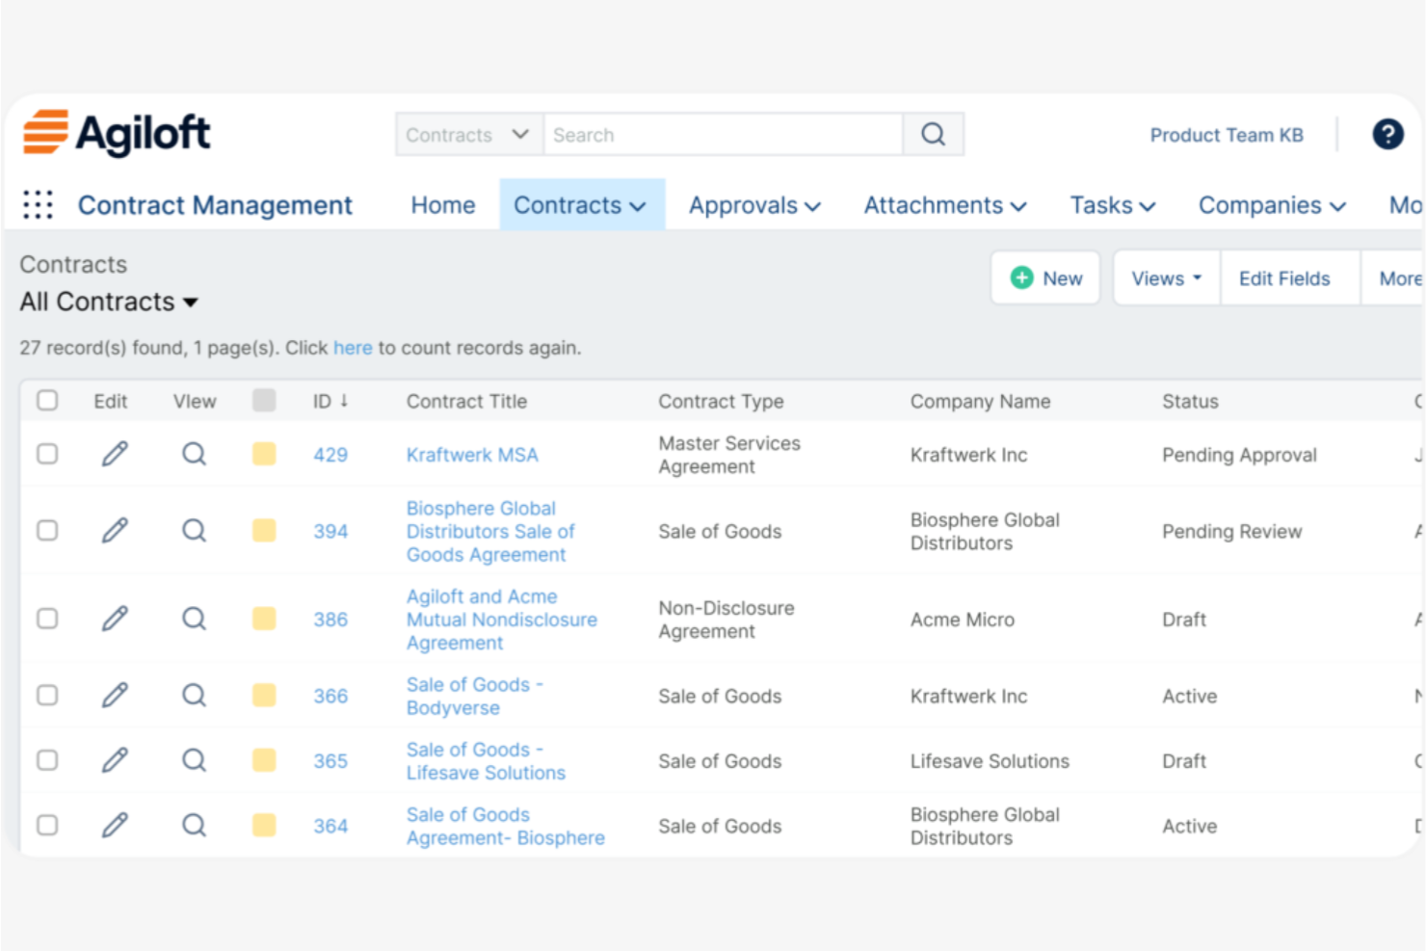
Task: Expand the All Contracts saved search dropdown
Action: pyautogui.click(x=109, y=302)
